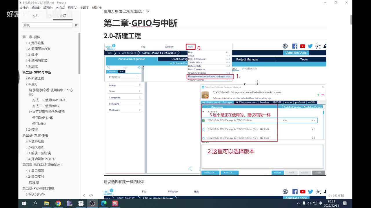The width and height of the screenshot is (371, 208).
Task: Open 帮助(H) menu
Action: click(x=97, y=8)
